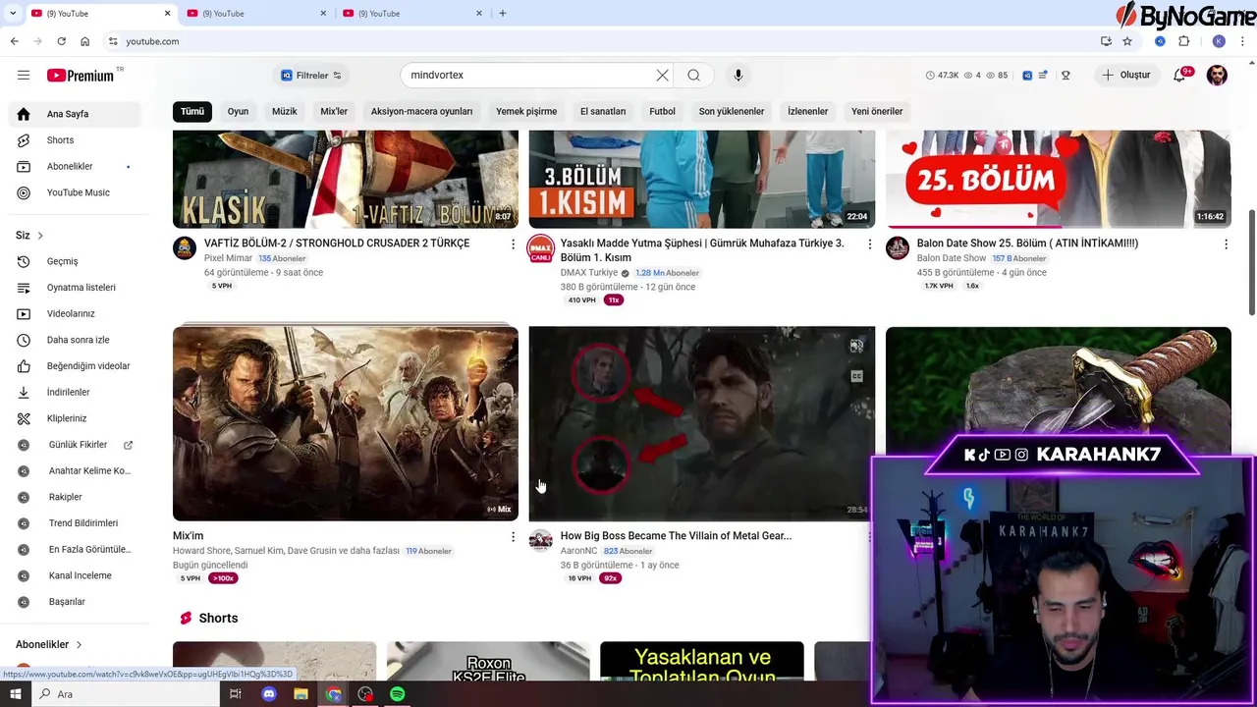Start voice search with microphone icon
The image size is (1257, 707).
coord(738,76)
